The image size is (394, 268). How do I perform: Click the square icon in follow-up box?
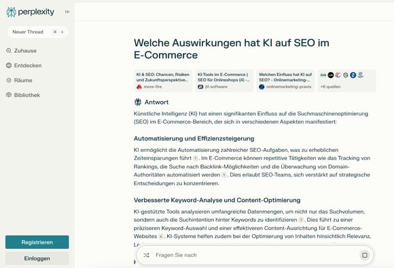point(365,255)
